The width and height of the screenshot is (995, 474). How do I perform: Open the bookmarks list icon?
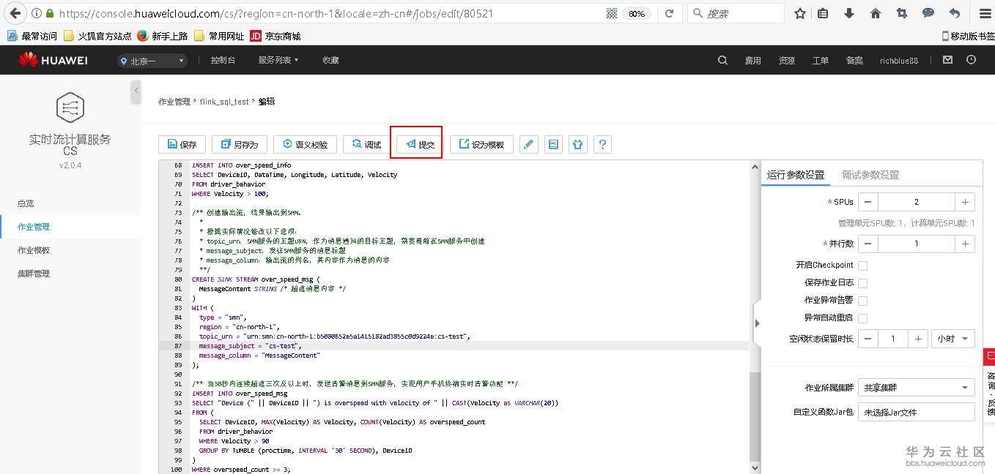[x=823, y=13]
